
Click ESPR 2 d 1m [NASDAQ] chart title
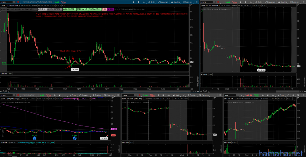click(10, 5)
